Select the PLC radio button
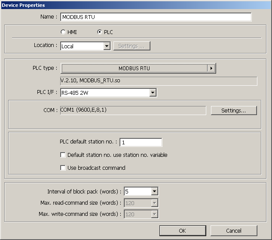272x240 pixels. coord(100,32)
